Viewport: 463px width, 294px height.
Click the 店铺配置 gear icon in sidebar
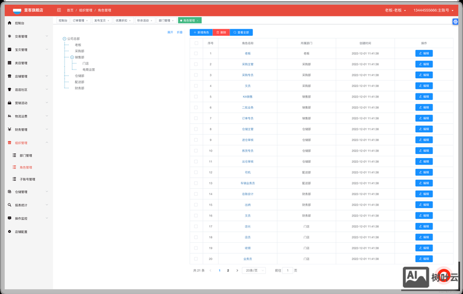click(x=9, y=232)
